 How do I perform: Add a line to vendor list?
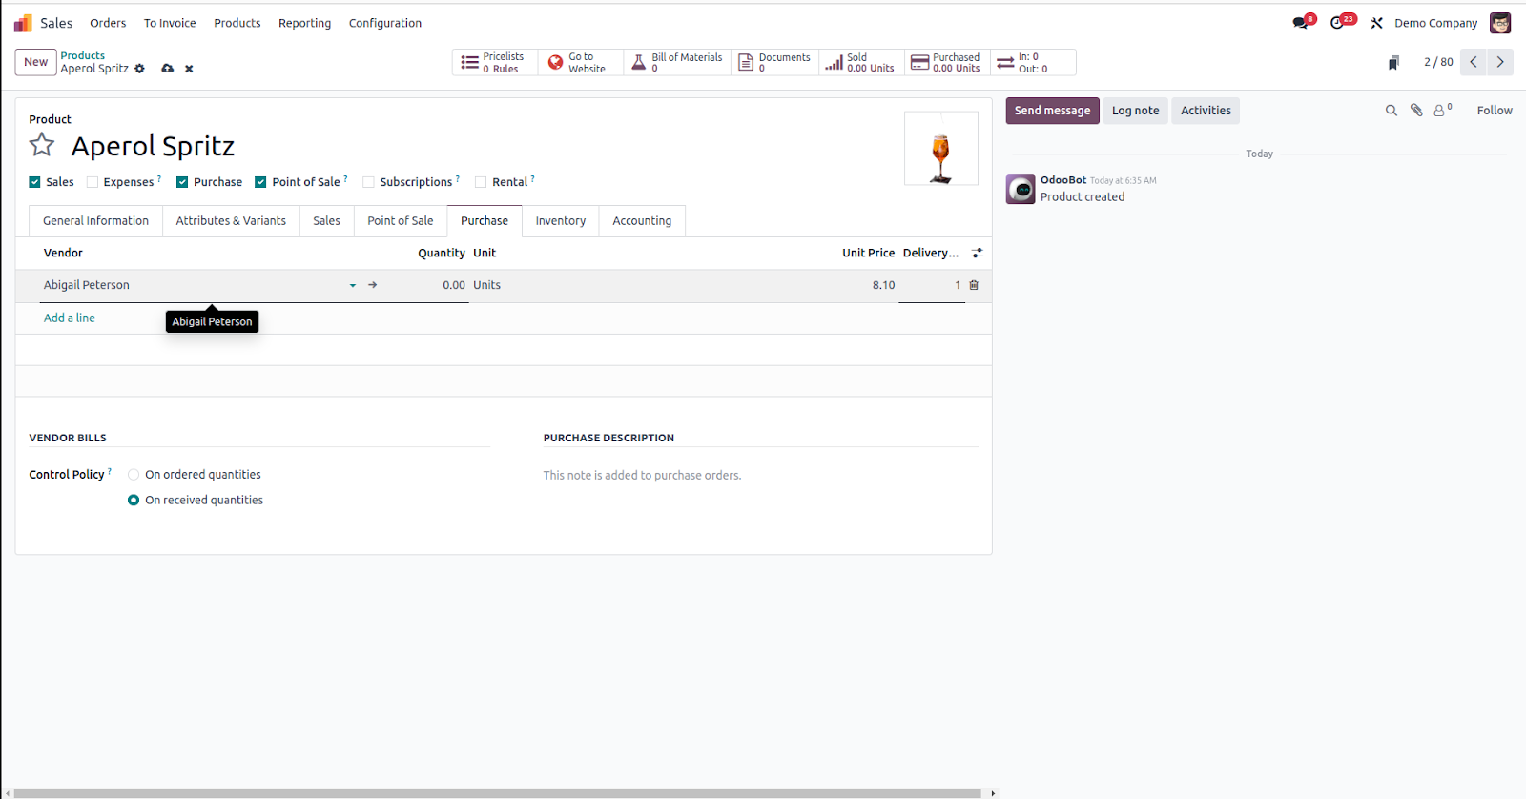(x=70, y=318)
